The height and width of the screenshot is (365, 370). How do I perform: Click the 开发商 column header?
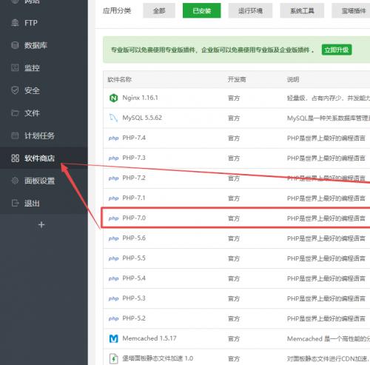pos(237,79)
